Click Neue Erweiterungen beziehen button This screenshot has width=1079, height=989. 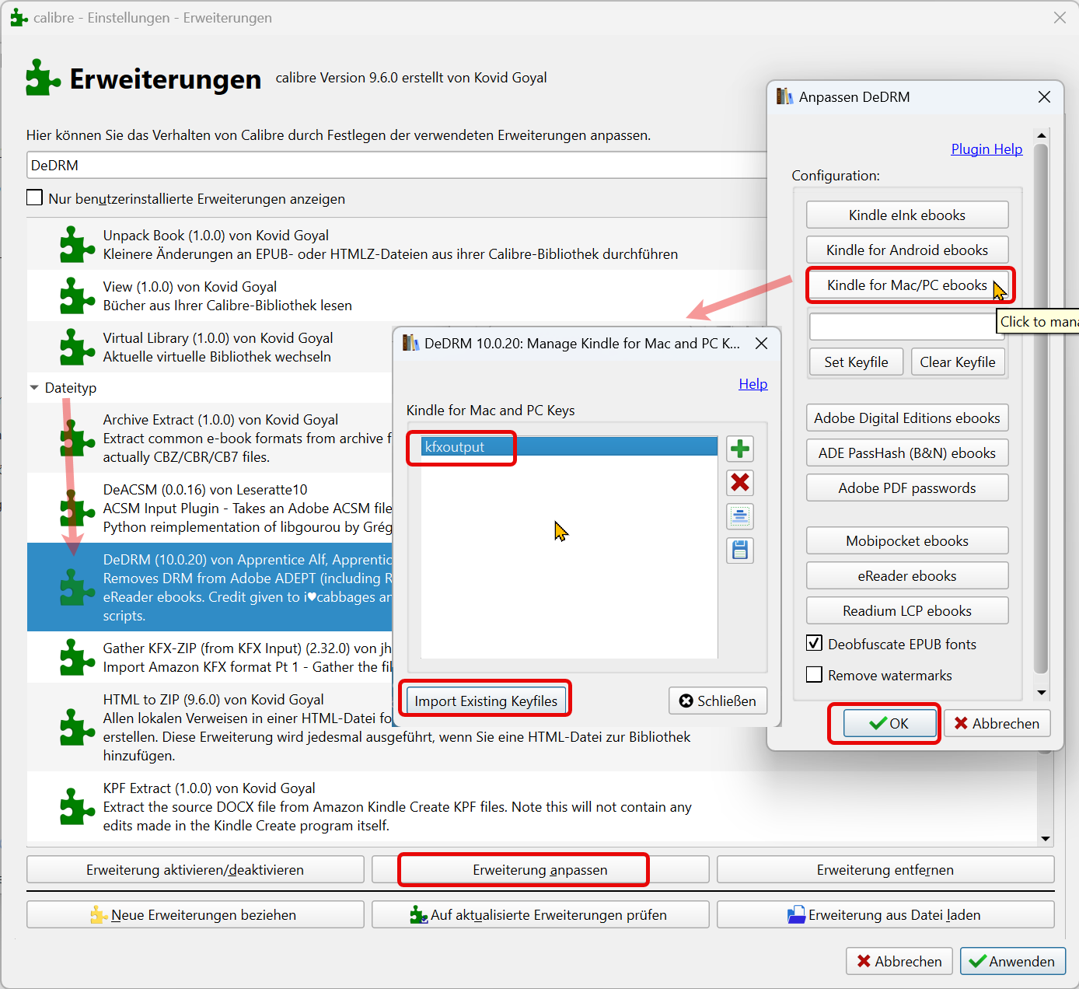pos(195,915)
